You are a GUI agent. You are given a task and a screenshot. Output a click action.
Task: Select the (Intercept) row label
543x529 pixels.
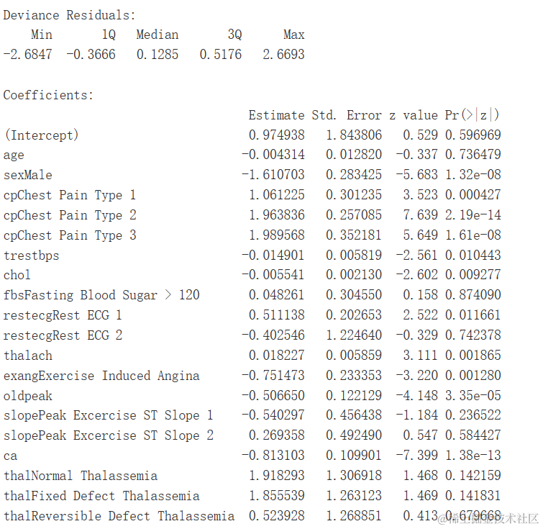[41, 135]
